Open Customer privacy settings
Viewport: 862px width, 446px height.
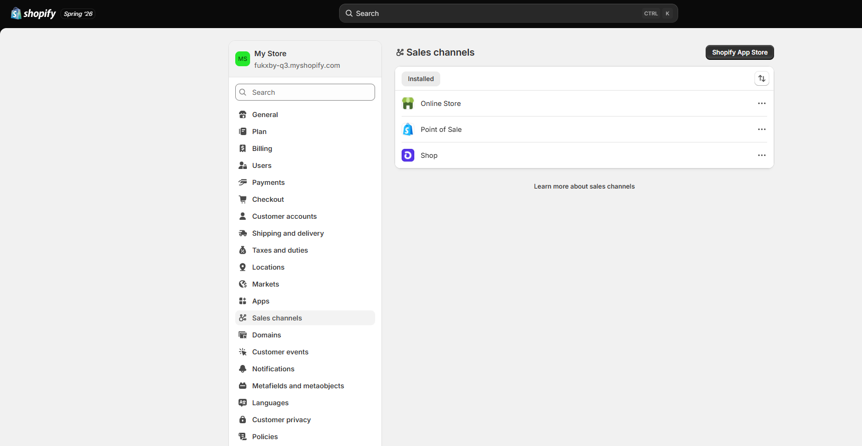click(305, 420)
